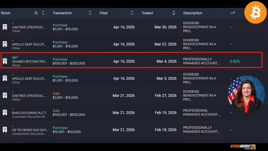Click OAKTREE STRATEGIC name traded Mar 30, 2026

(x=29, y=27)
